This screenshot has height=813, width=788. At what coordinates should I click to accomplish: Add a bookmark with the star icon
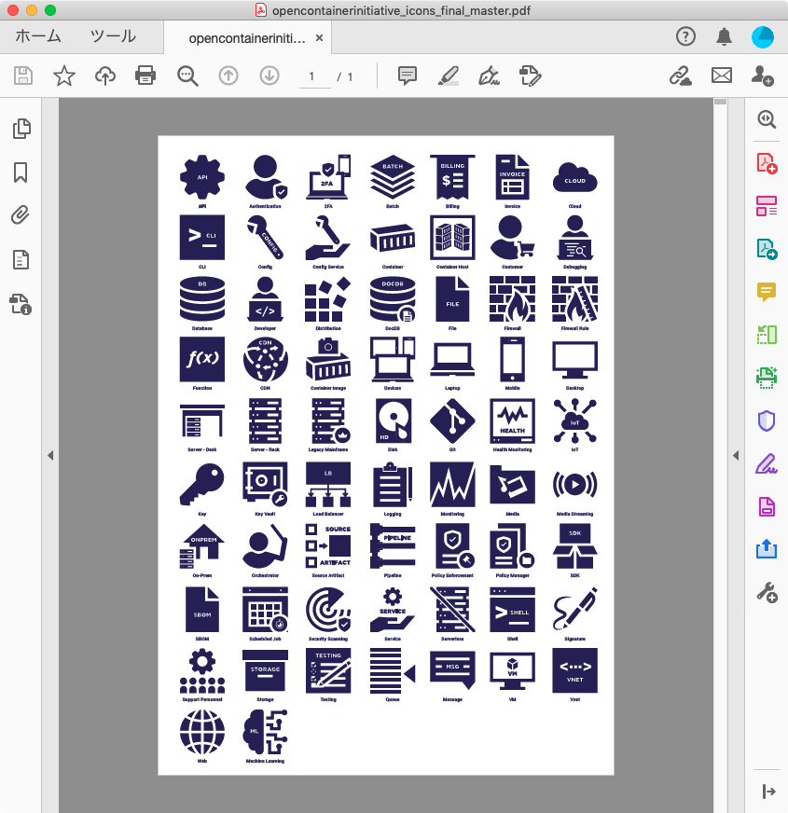63,76
